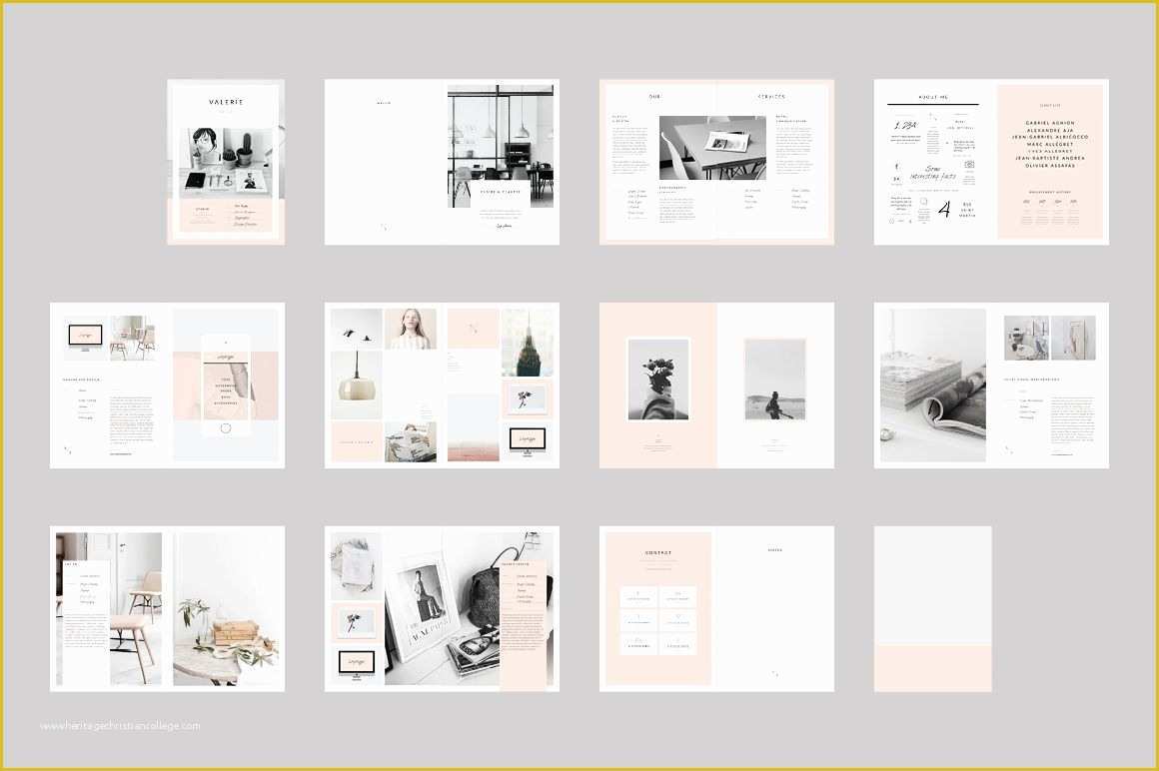The width and height of the screenshot is (1159, 771).
Task: Click the name "GABRIEL AGHION"
Action: [x=1050, y=123]
